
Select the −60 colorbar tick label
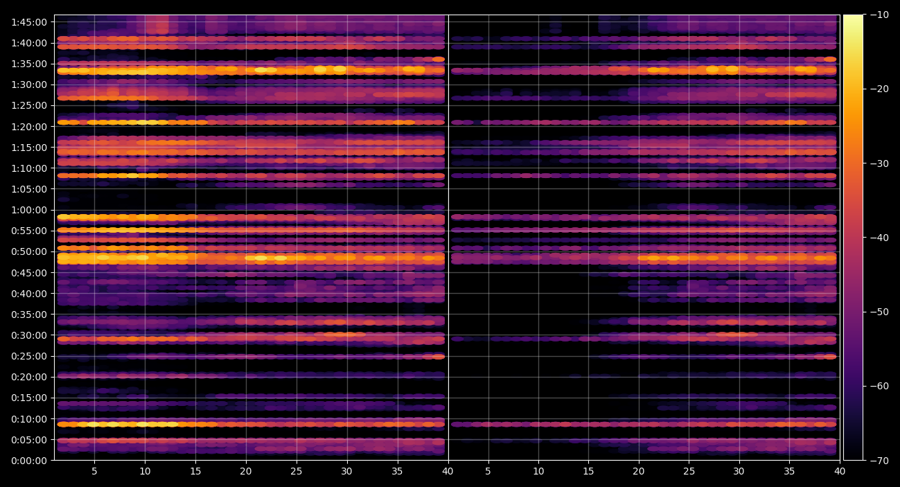pyautogui.click(x=879, y=386)
